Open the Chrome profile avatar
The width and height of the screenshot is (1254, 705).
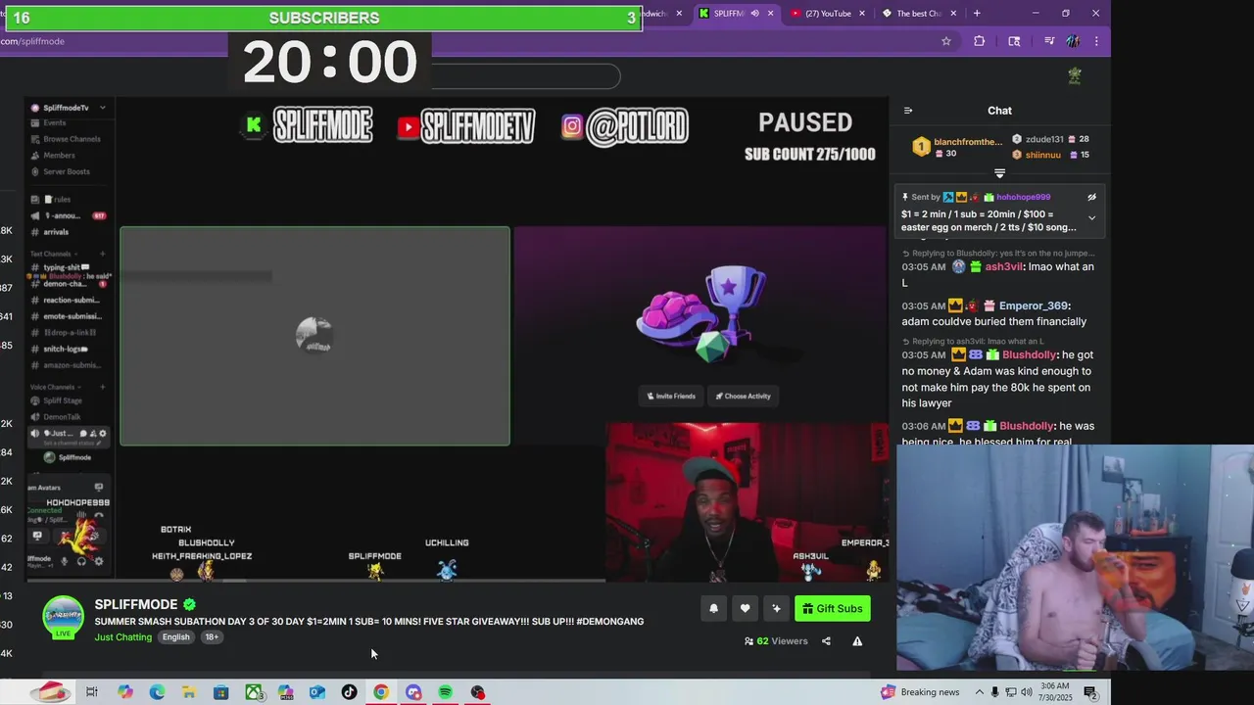coord(1074,41)
